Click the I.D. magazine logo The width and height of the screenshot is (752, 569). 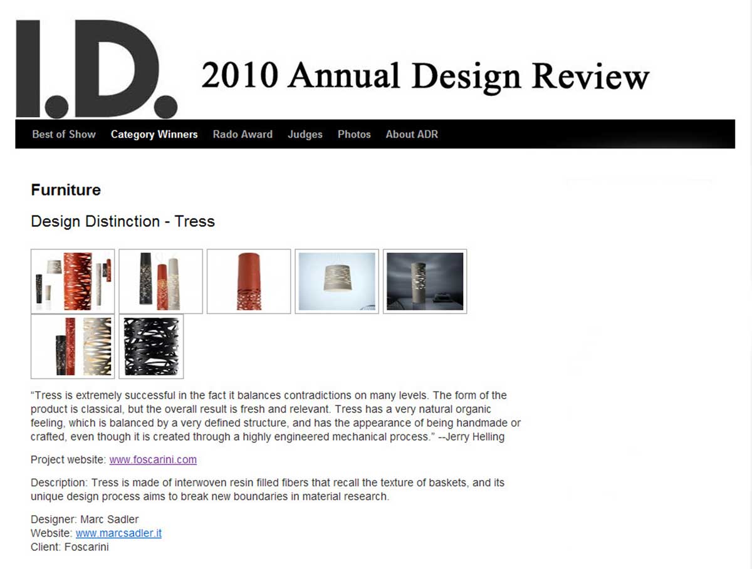pos(97,69)
